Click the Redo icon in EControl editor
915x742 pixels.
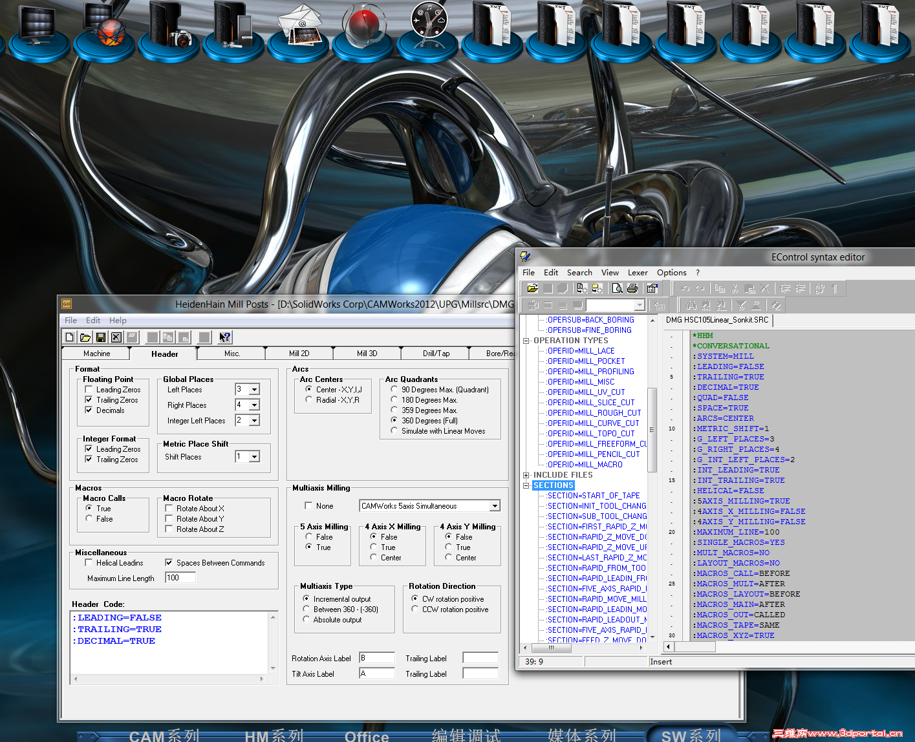pos(700,288)
